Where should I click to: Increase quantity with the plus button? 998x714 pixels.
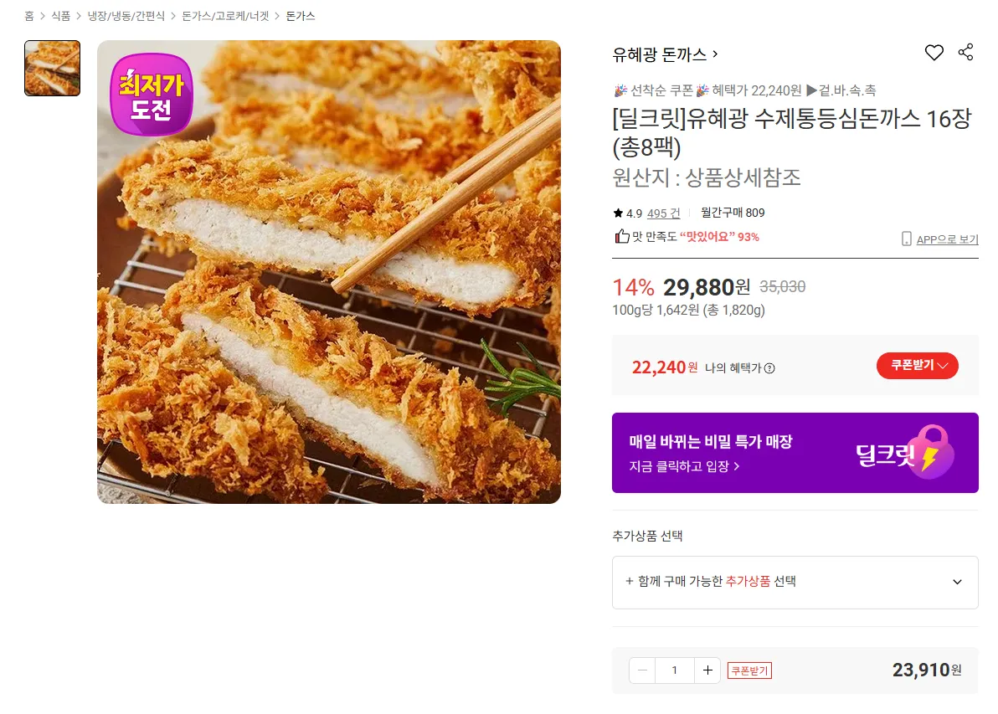pos(707,670)
